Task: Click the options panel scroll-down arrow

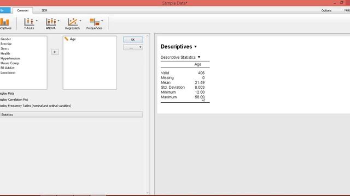Action: tap(147, 193)
